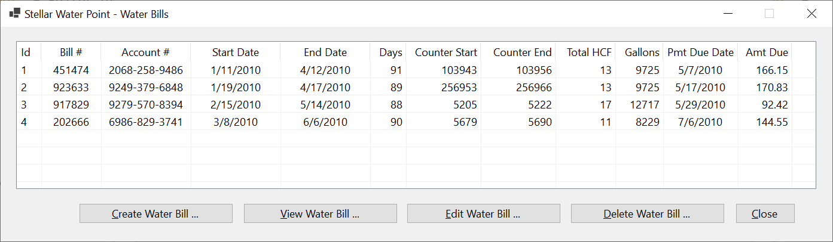Click the Start Date column header

(x=236, y=52)
